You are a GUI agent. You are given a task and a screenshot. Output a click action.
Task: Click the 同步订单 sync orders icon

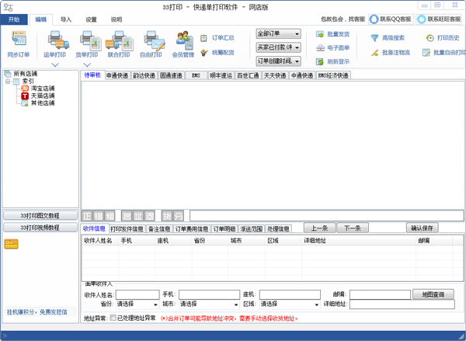pyautogui.click(x=19, y=39)
